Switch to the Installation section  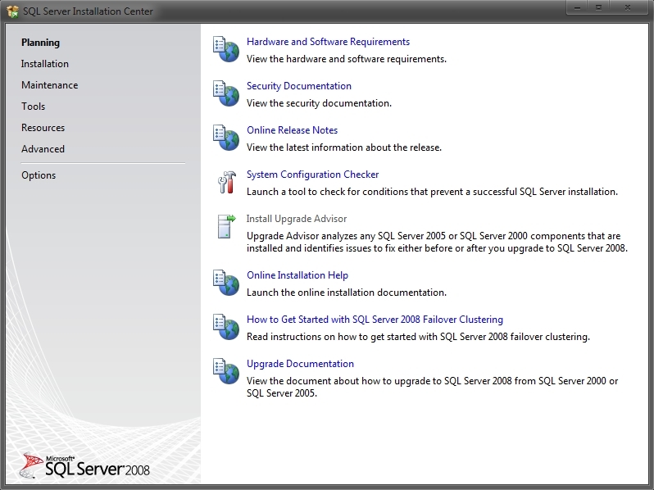coord(45,64)
